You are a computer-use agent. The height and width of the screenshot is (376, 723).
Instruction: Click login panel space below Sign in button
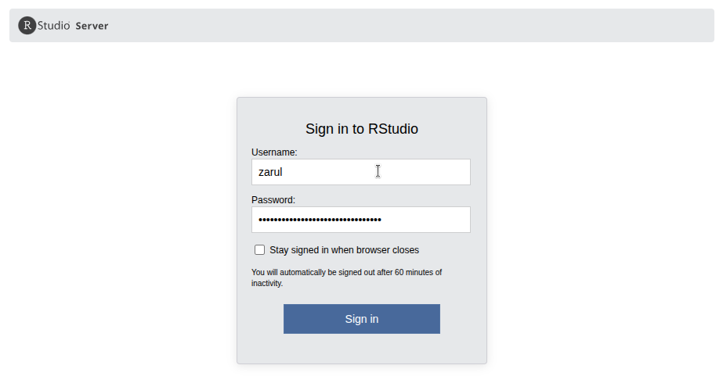click(x=361, y=349)
